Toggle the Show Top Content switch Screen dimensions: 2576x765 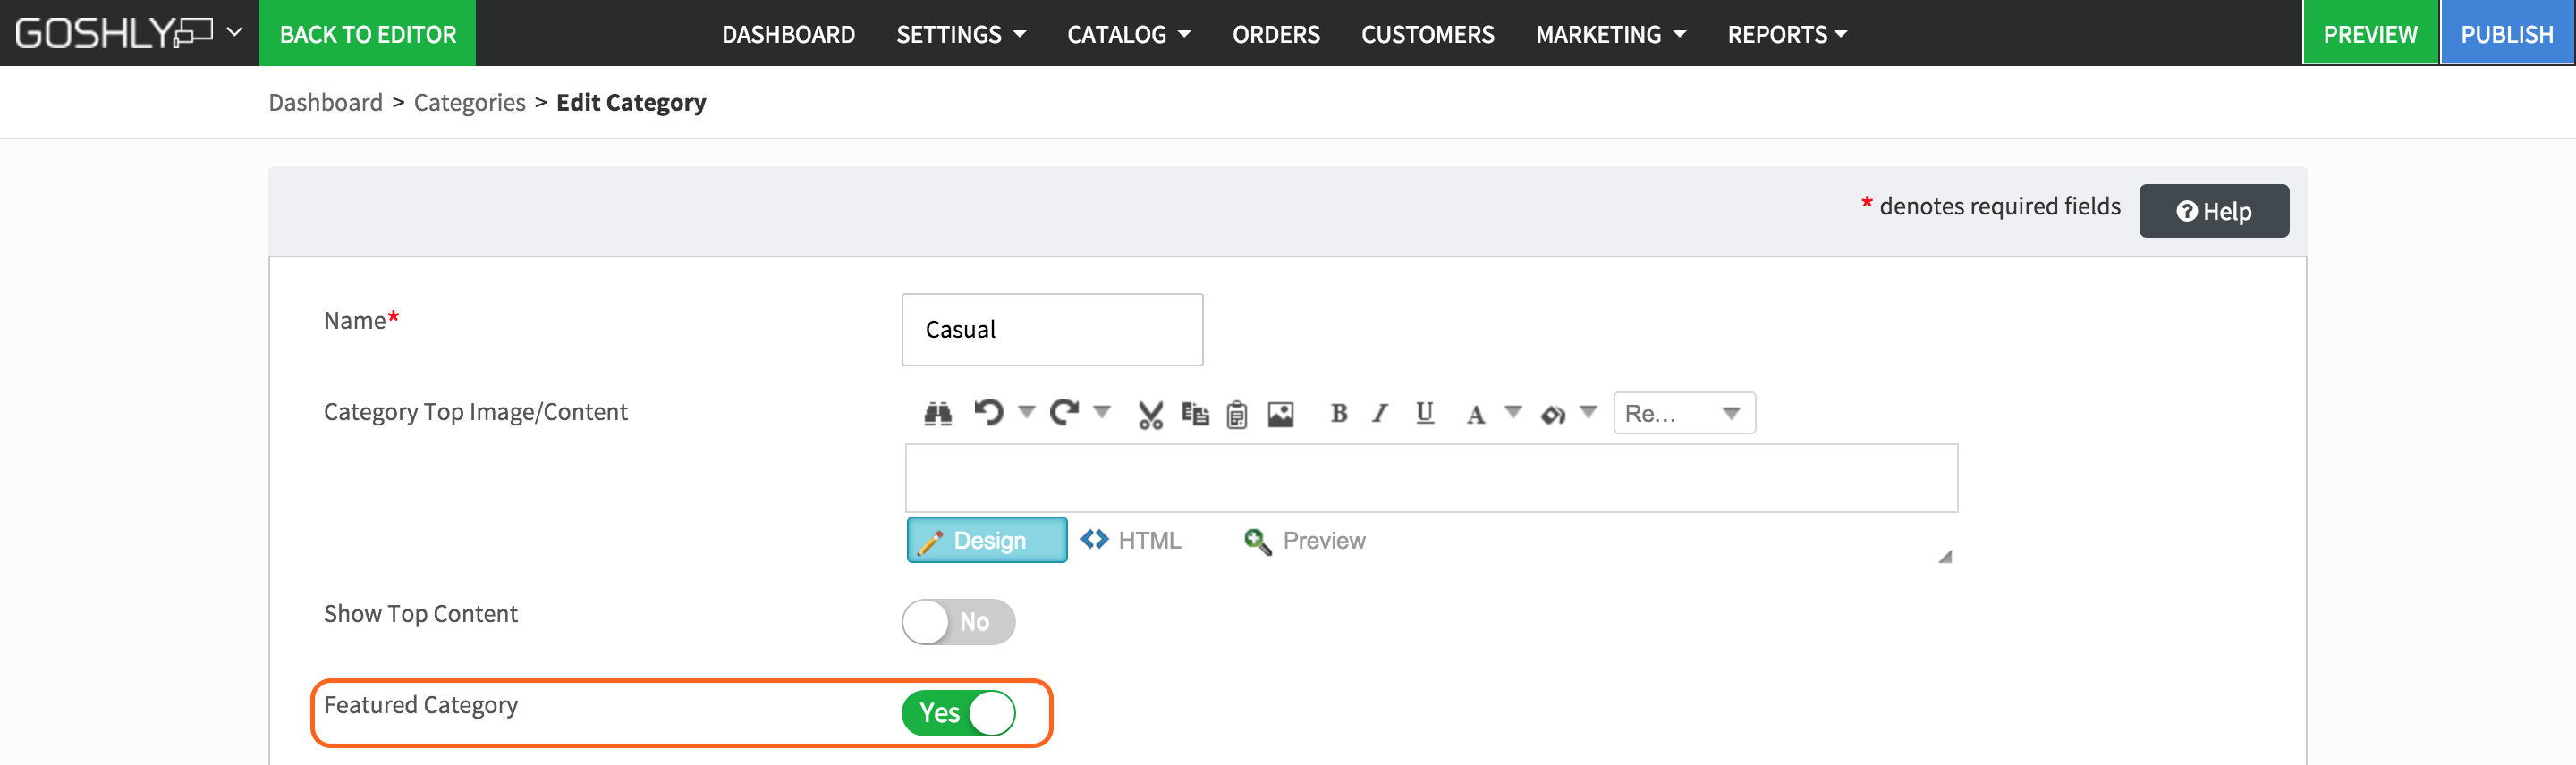tap(958, 622)
